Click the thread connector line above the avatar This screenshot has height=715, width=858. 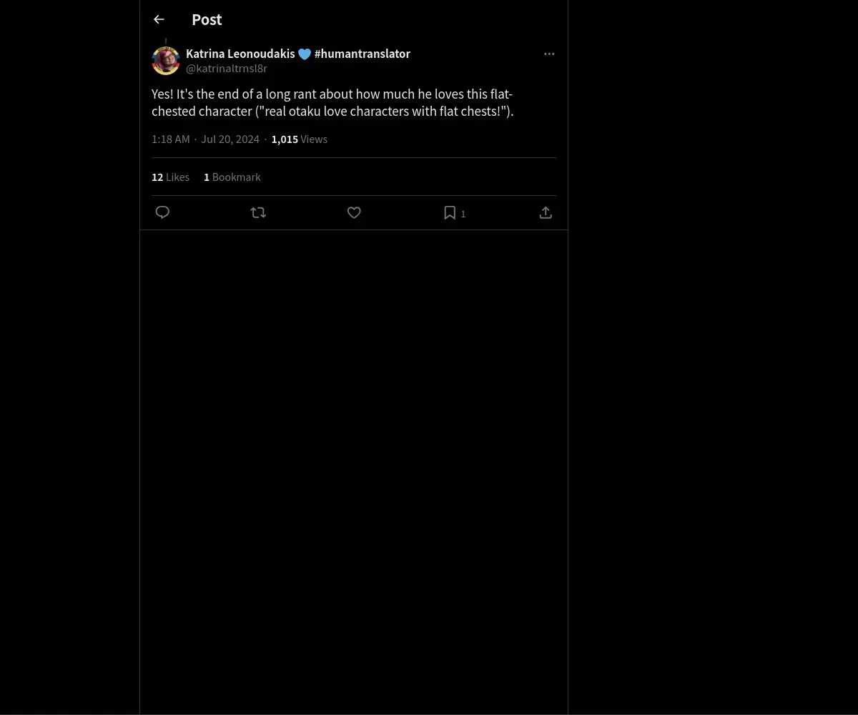coord(166,41)
